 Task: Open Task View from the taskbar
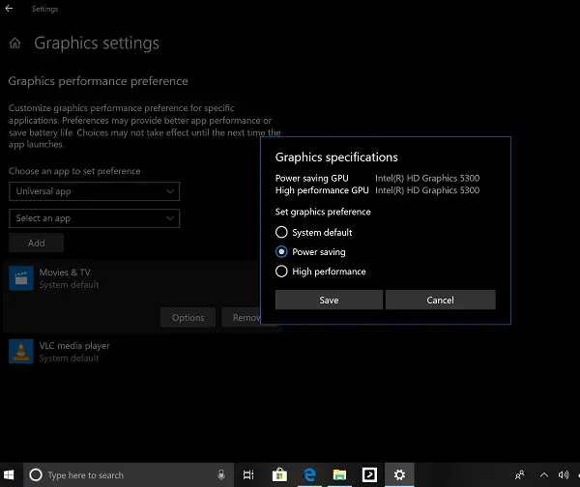(248, 474)
